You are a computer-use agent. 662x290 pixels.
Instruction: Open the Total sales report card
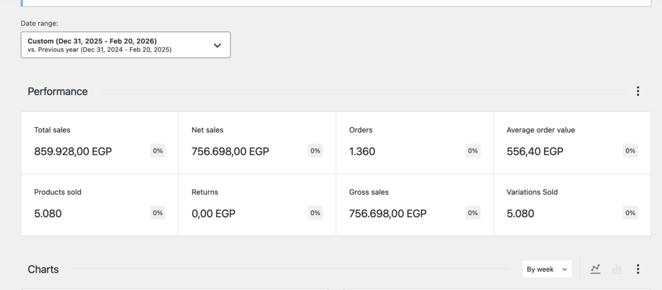click(x=100, y=143)
